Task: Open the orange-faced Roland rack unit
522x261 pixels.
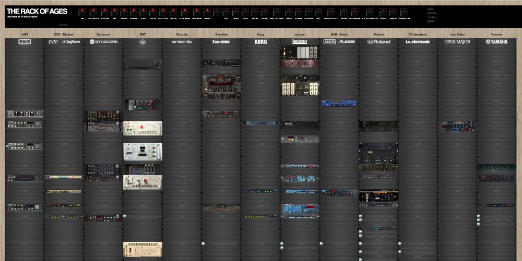Action: coord(378,196)
